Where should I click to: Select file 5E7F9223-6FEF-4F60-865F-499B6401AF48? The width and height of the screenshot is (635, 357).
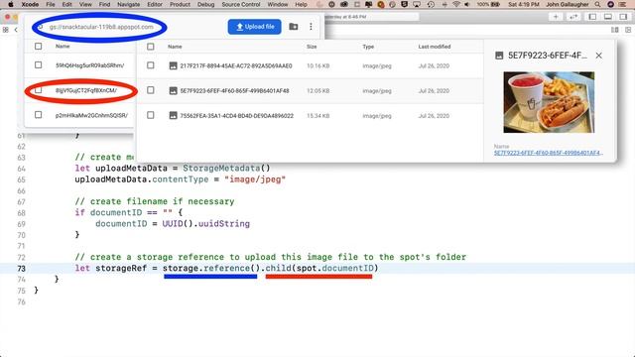pos(234,91)
